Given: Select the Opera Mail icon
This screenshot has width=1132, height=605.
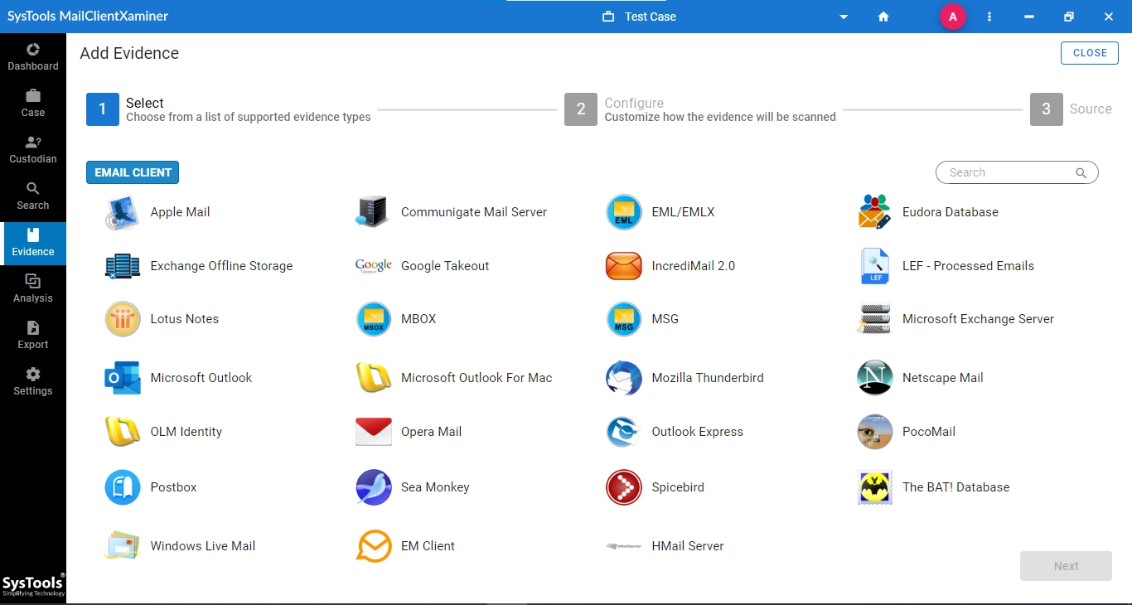Looking at the screenshot, I should point(373,432).
